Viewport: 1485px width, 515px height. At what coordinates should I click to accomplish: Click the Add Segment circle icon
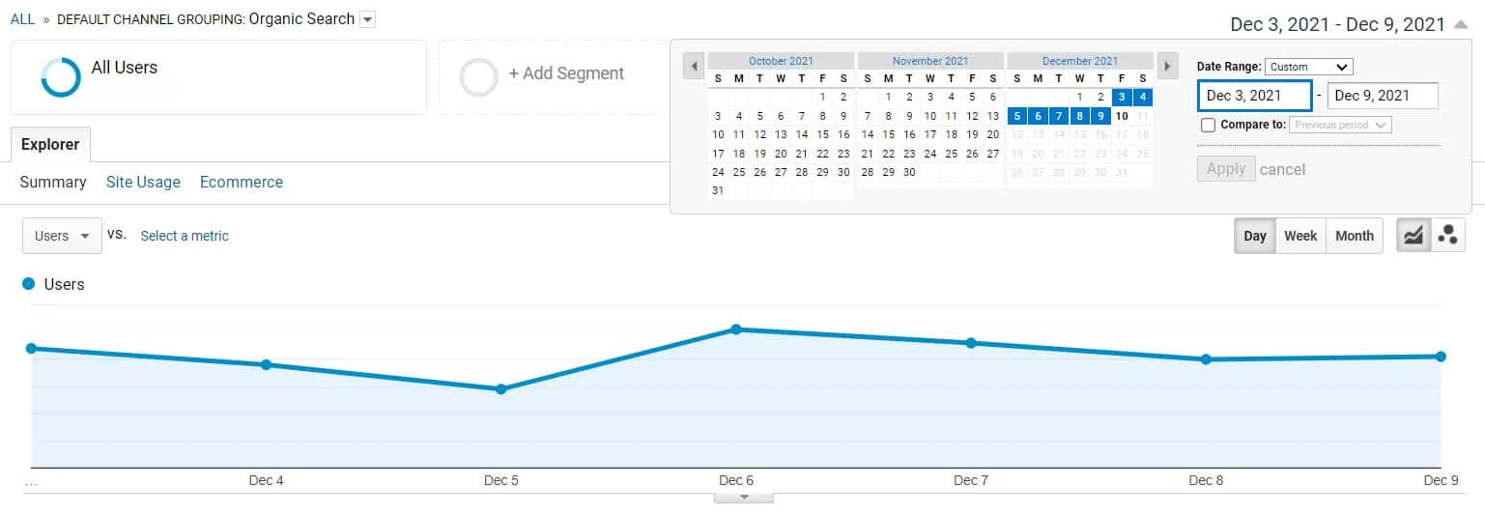[478, 76]
